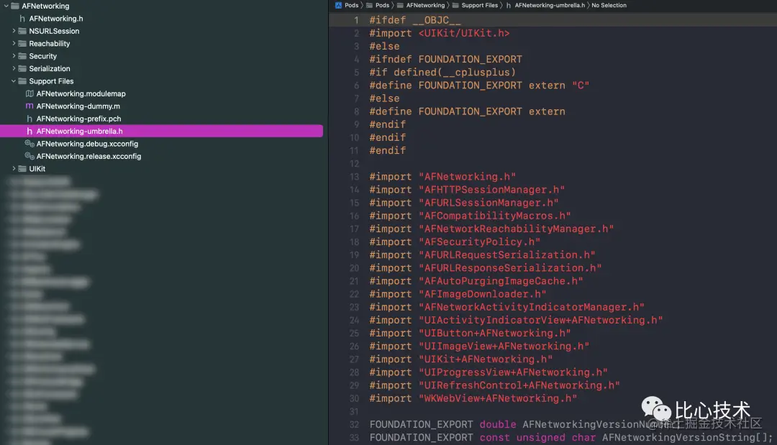Screen dimensions: 777x445
Task: Open the No Selection jump bar menu
Action: coord(609,5)
